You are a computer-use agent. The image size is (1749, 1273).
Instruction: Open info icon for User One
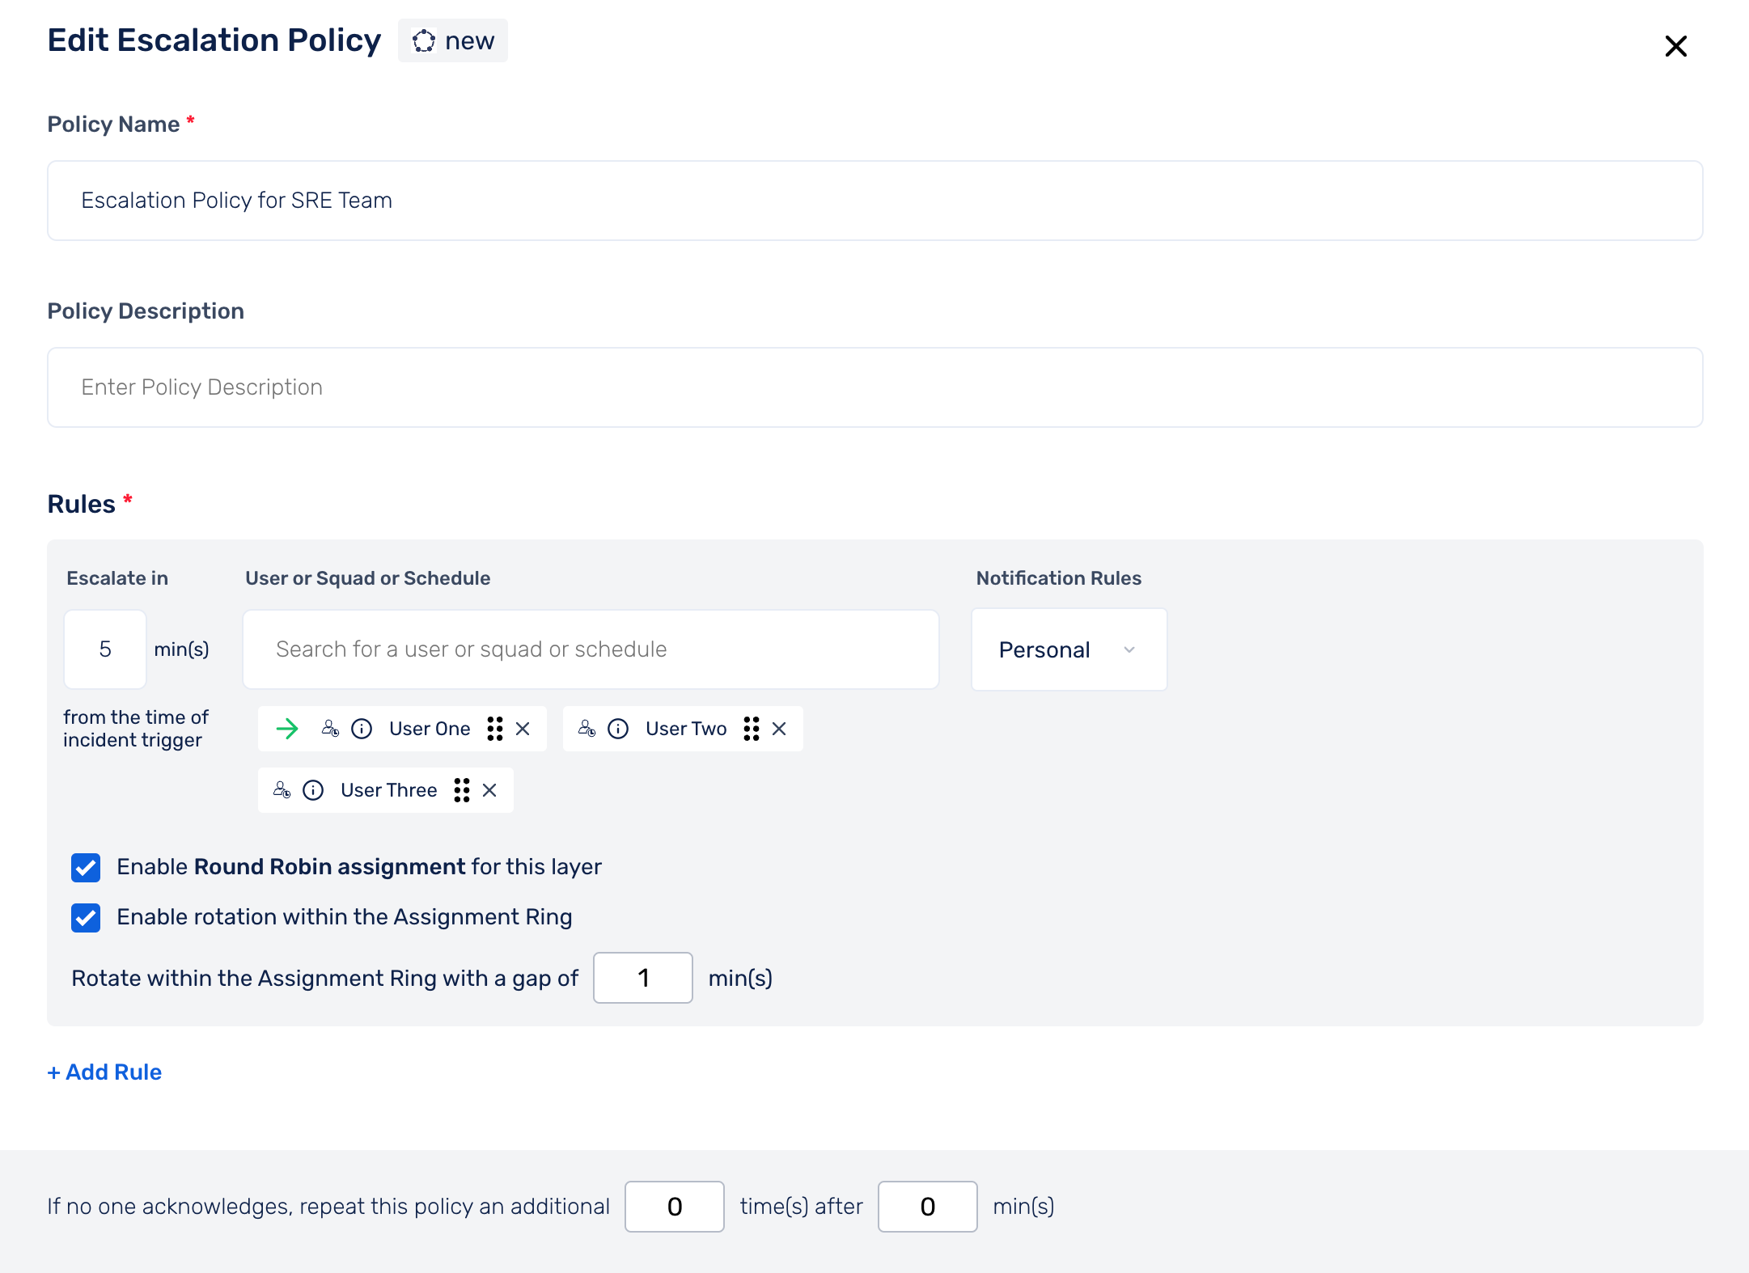(x=362, y=729)
